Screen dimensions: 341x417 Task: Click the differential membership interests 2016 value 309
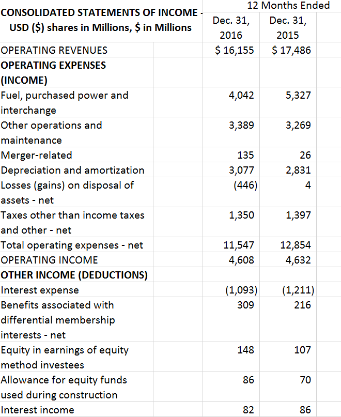(x=245, y=305)
